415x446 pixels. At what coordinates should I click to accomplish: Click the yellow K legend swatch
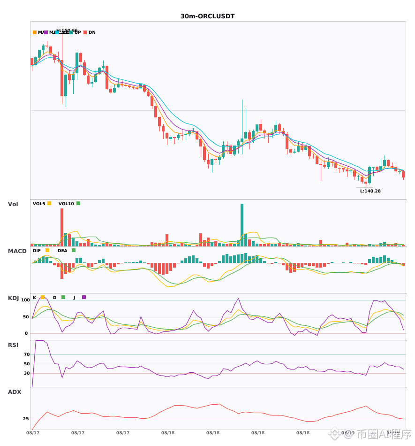[x=43, y=297]
